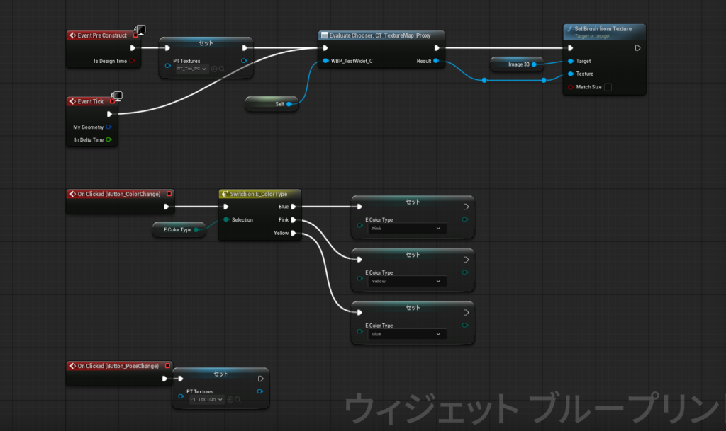The height and width of the screenshot is (431, 726).
Task: Open the E Color Type dropdown showing Pink
Action: click(407, 229)
